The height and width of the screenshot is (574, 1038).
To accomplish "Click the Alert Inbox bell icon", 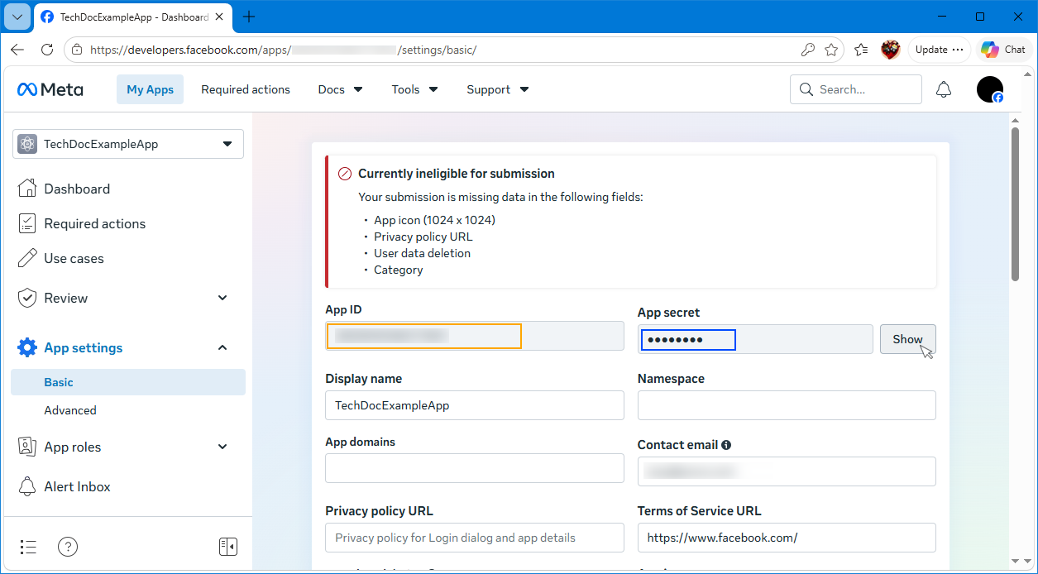I will coord(27,486).
